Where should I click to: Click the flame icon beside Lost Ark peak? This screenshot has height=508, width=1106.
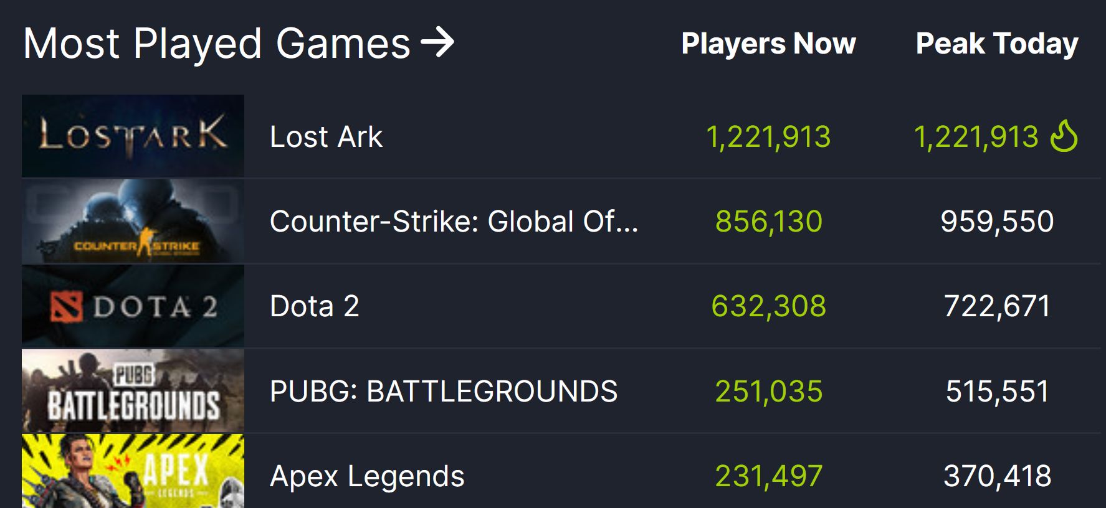point(1064,136)
